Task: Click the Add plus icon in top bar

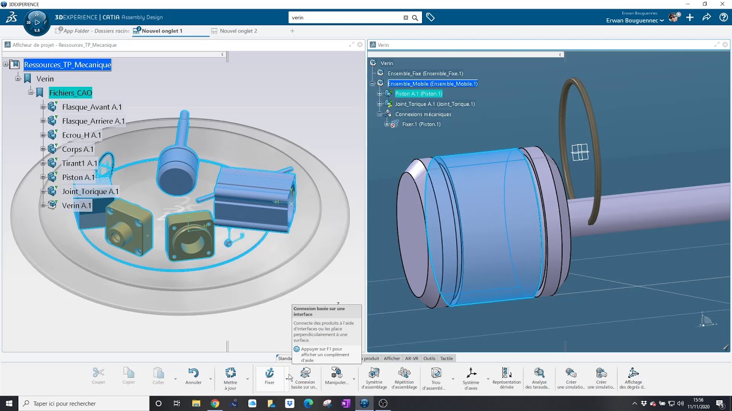Action: 690,18
